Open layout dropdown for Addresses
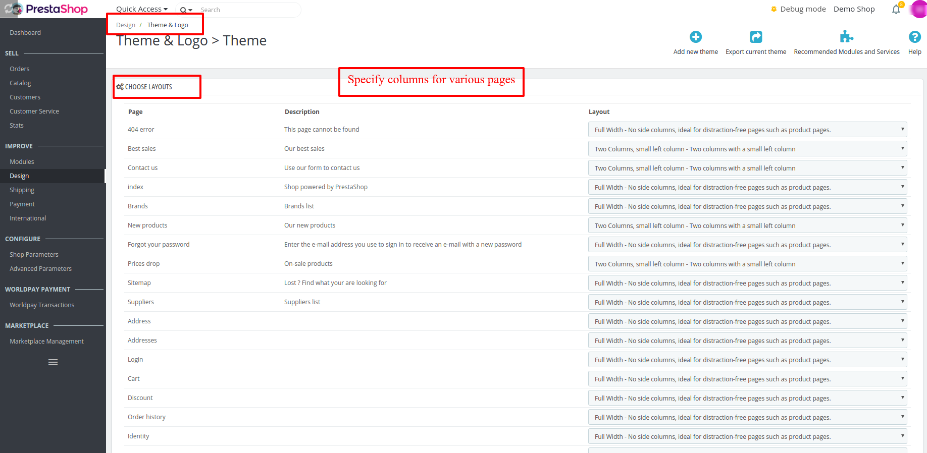Image resolution: width=927 pixels, height=453 pixels. click(747, 341)
